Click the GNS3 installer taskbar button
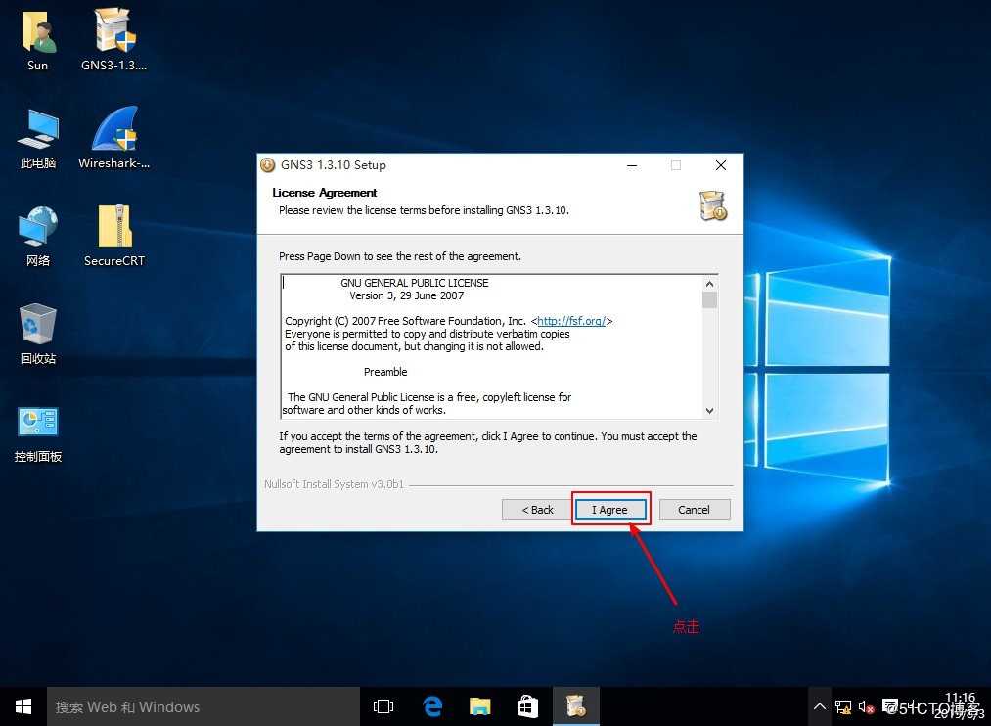This screenshot has width=991, height=726. (x=576, y=706)
